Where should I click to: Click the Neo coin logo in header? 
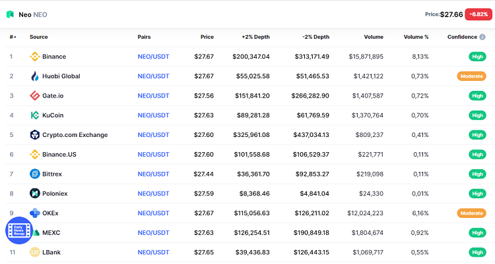click(11, 14)
